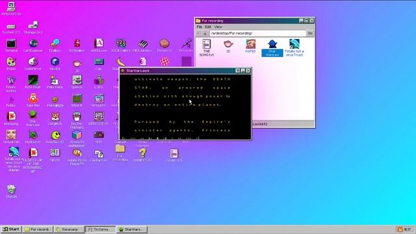416x234 pixels.
Task: Open the Potato desktop icon
Action: coord(164,45)
